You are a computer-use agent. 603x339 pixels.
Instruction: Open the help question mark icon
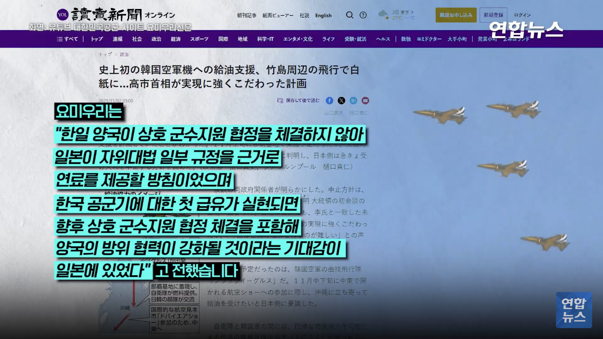pyautogui.click(x=363, y=15)
